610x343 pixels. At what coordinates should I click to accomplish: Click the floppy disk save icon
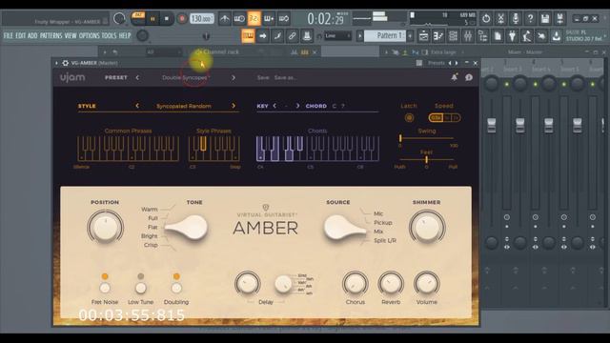tap(545, 18)
